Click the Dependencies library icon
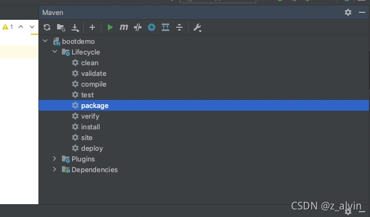 [66, 169]
